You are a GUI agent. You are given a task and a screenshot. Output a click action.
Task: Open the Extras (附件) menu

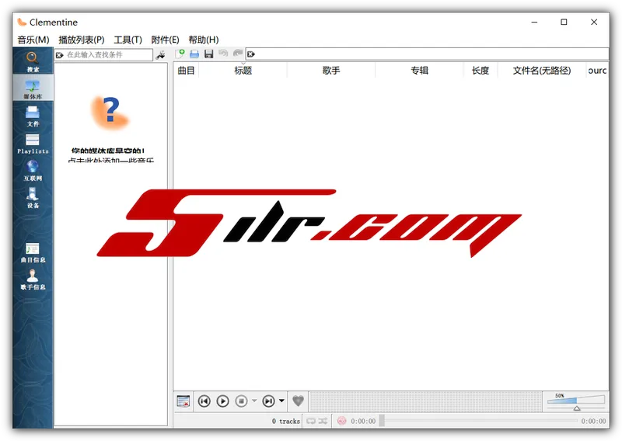click(165, 40)
